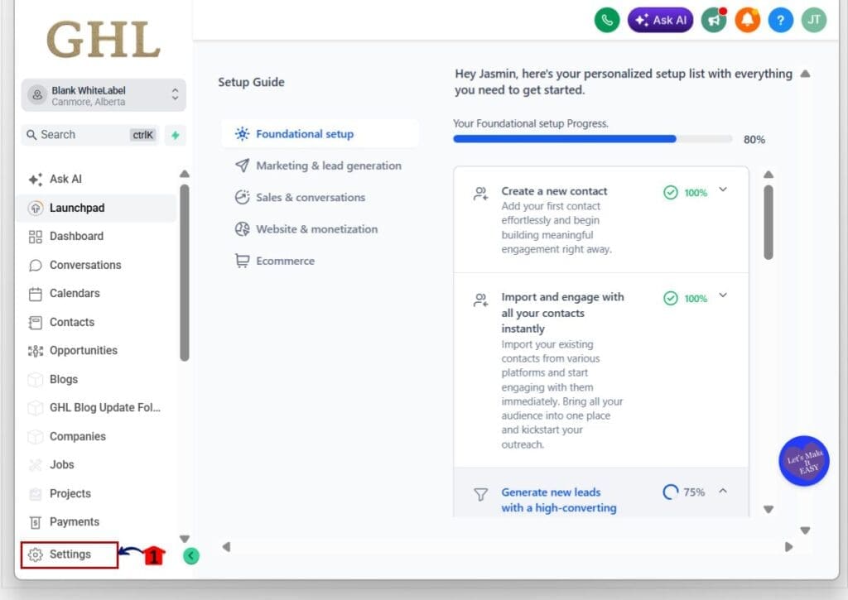Click the person icon beside Create a new contact
The width and height of the screenshot is (848, 600).
(481, 194)
